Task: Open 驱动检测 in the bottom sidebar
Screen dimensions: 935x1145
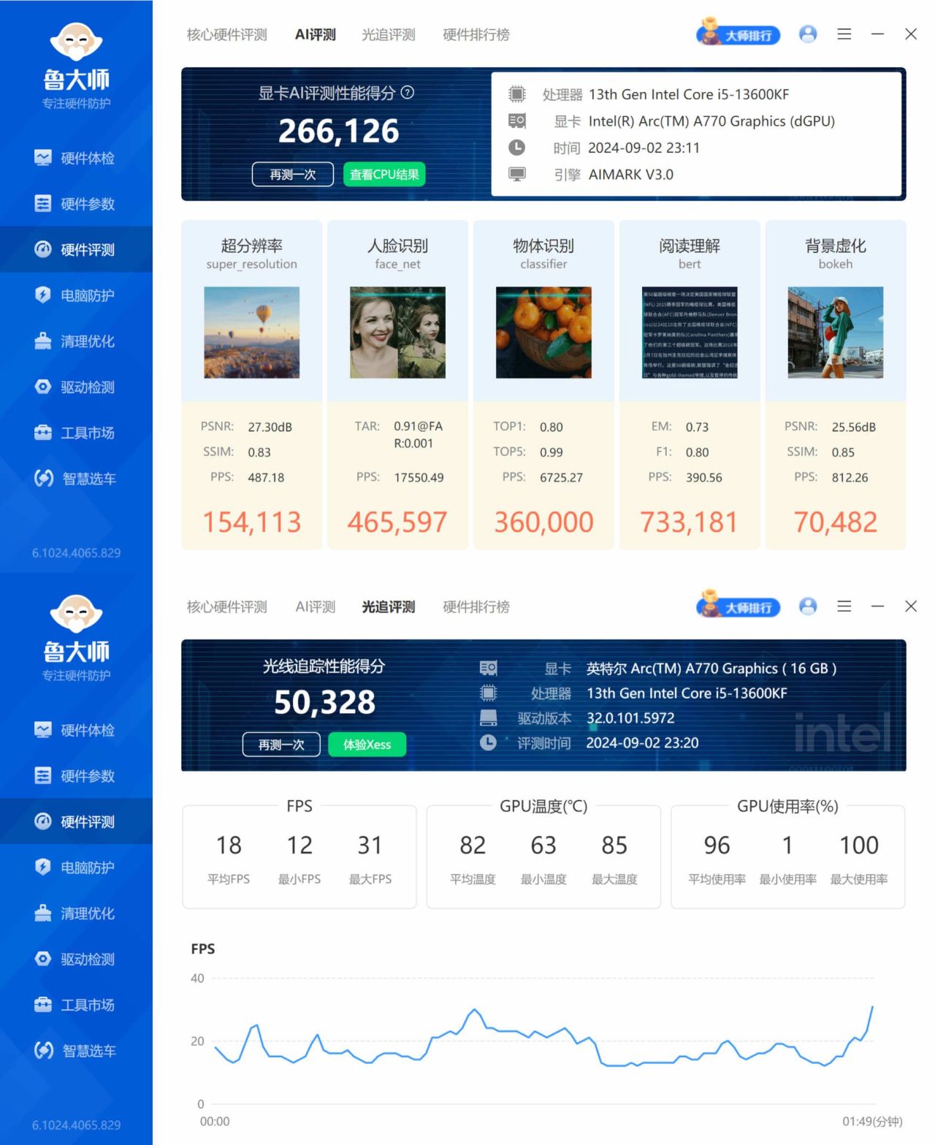Action: 76,959
